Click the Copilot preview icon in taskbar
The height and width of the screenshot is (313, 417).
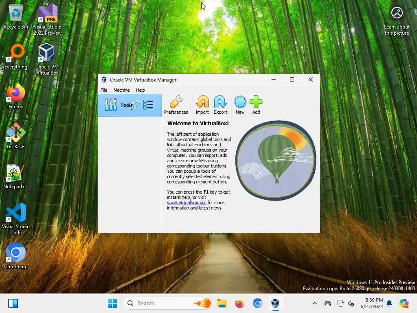pos(404,303)
